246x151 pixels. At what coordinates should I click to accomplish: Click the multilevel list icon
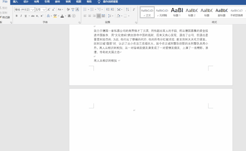[x=99, y=10]
